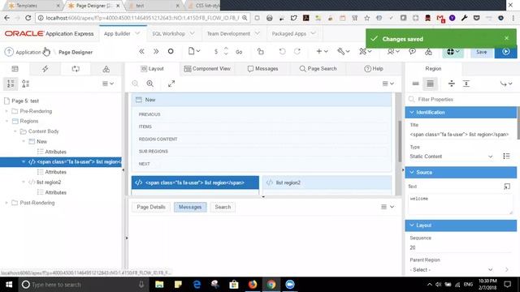Switch to the Component View tab
The width and height of the screenshot is (520, 292).
208,68
